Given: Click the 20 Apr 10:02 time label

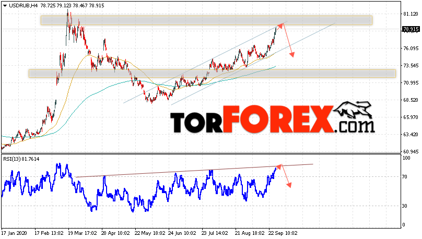Looking at the screenshot, I should [116, 233].
